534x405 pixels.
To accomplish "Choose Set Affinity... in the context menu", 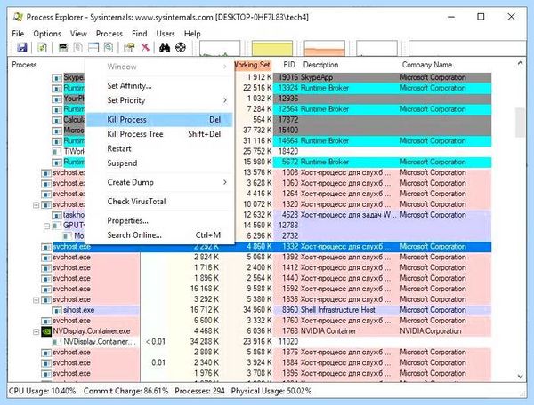I will pos(159,86).
